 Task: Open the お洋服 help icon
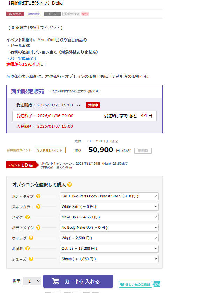pyautogui.click(x=28, y=248)
